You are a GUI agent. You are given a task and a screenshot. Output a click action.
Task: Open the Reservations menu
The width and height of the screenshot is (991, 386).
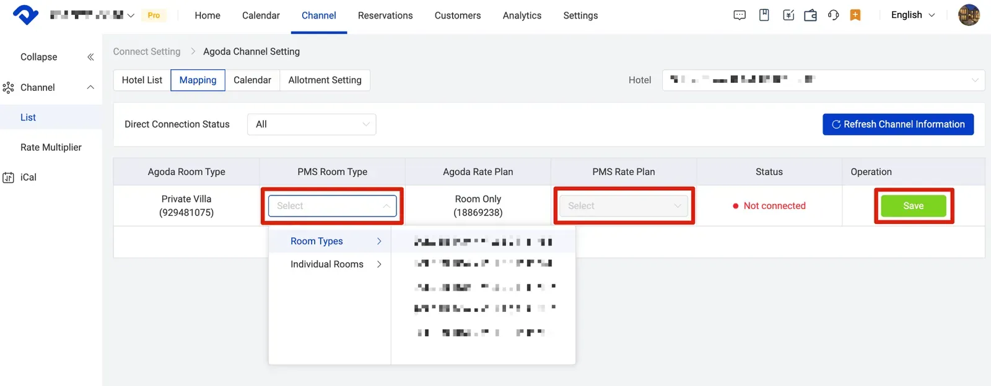385,15
